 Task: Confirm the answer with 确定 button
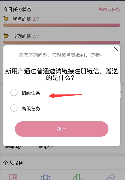coord(62,129)
